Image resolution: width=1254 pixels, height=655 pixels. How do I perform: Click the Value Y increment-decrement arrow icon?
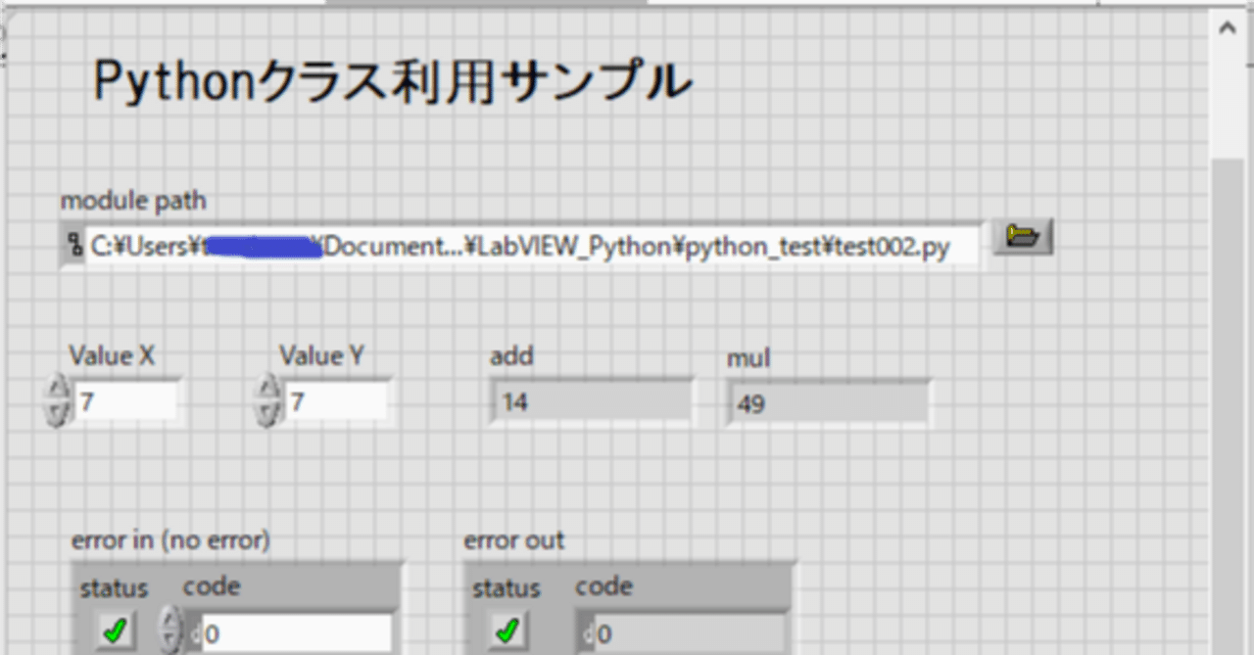click(265, 399)
